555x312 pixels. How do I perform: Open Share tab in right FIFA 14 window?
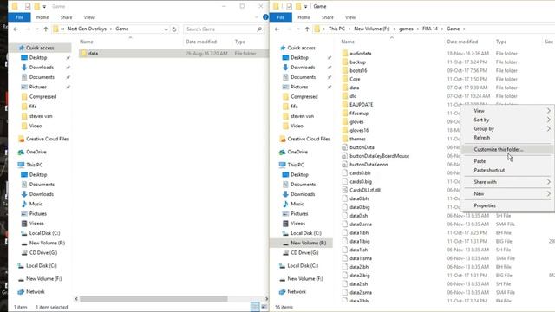[x=328, y=17]
